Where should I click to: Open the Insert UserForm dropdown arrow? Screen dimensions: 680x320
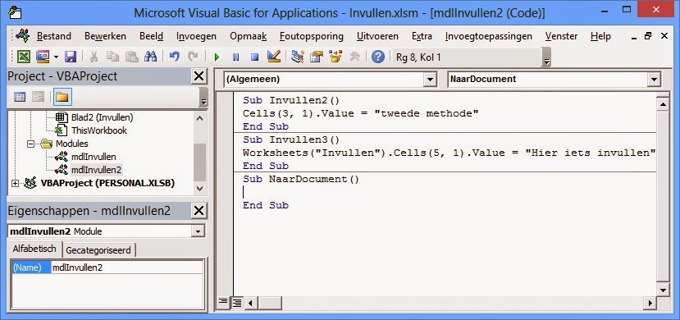coord(56,57)
